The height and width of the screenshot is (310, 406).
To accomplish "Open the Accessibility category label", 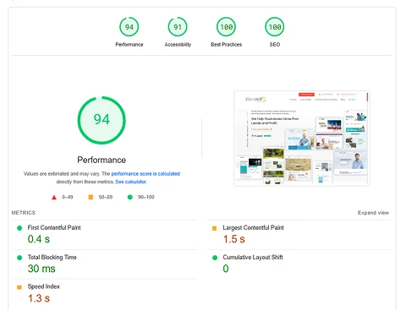I will tap(178, 45).
